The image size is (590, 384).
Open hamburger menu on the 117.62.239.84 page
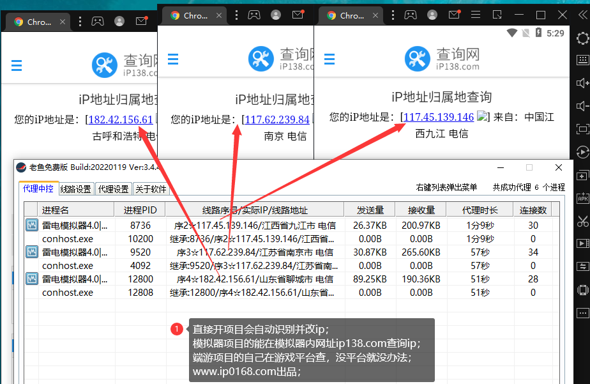tap(173, 59)
